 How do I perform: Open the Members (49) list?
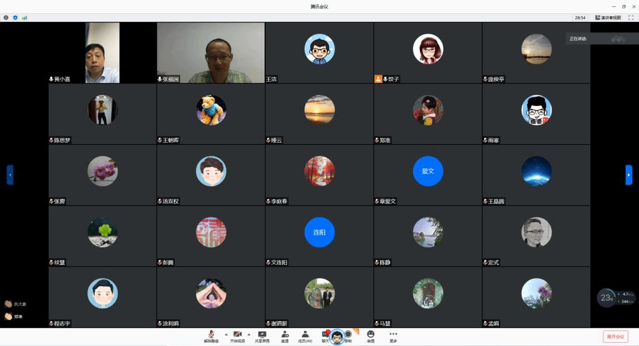305,335
